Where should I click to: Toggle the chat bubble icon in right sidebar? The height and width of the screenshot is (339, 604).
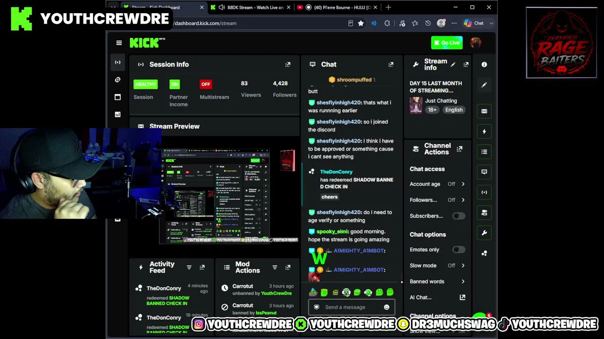[484, 172]
